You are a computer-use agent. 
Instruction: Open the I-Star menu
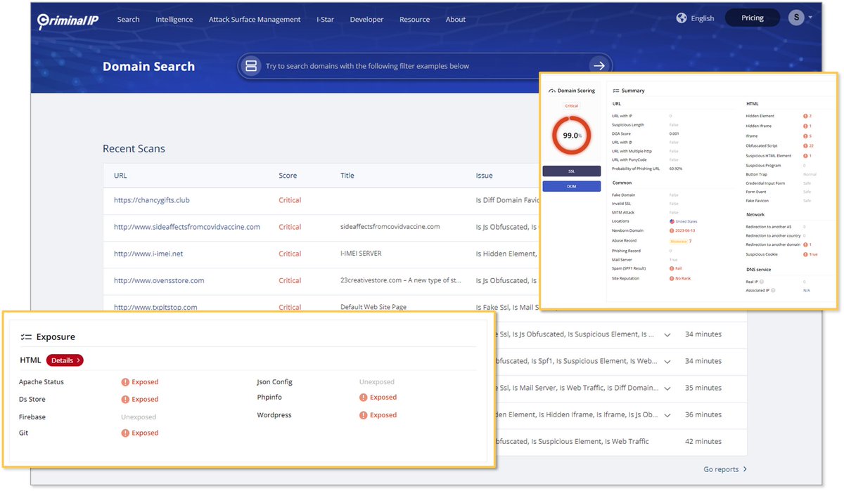click(x=325, y=20)
